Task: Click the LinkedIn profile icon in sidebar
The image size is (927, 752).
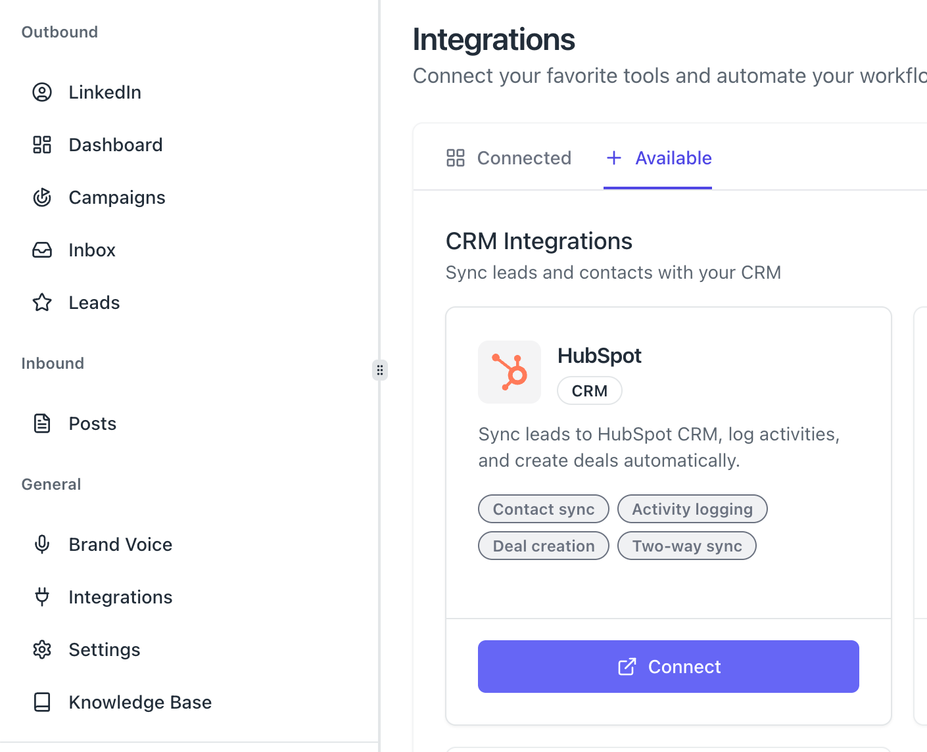Action: tap(42, 92)
